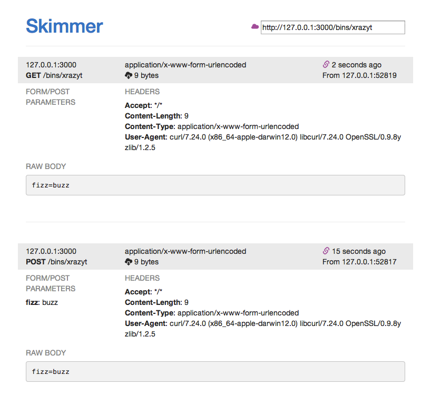Screen dimensions: 431x395
Task: Click 9 bytes size in the GET request
Action: coord(146,75)
